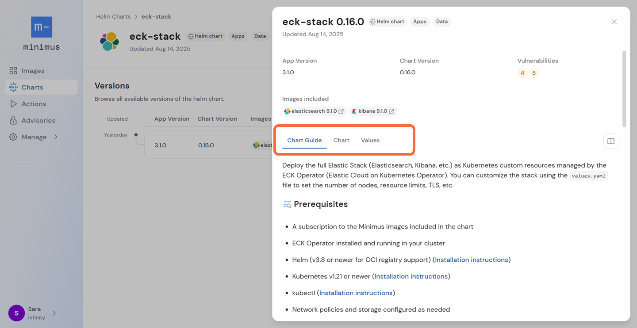Switch to the Values tab
Viewport: 637px width, 328px height.
pyautogui.click(x=370, y=140)
